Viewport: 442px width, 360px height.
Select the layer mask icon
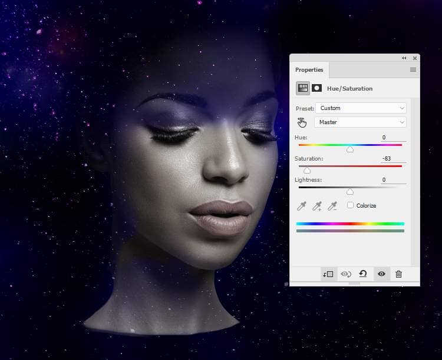coord(316,88)
